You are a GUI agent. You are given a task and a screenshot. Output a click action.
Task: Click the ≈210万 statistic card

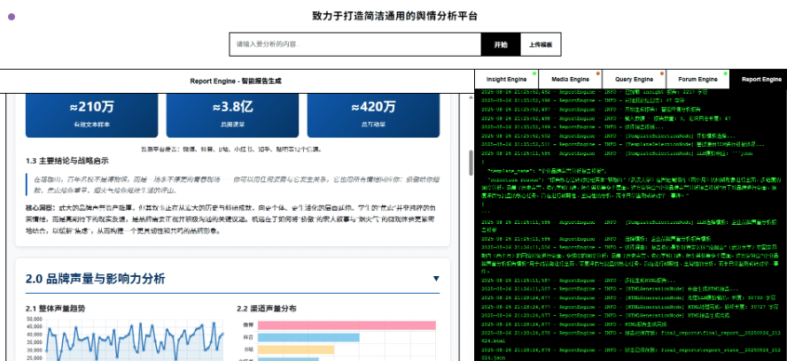pos(77,113)
